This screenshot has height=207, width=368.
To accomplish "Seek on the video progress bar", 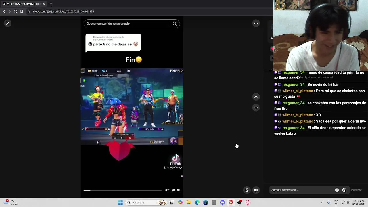I will point(122,190).
